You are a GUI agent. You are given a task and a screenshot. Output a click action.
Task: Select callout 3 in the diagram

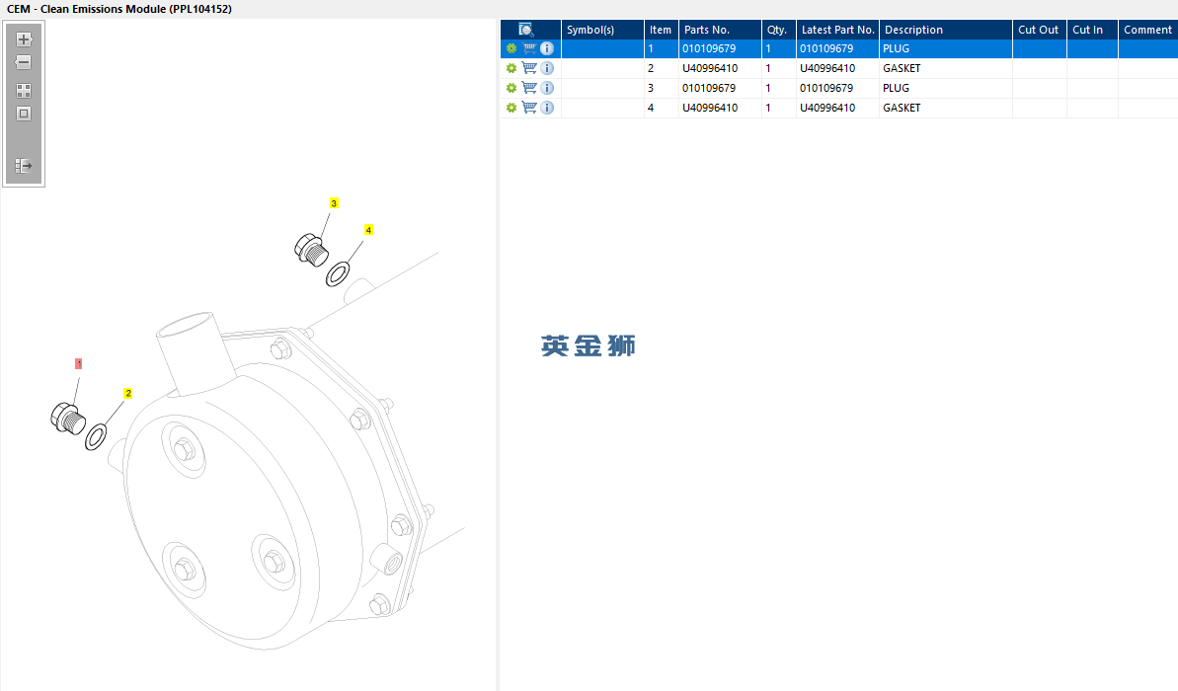335,202
